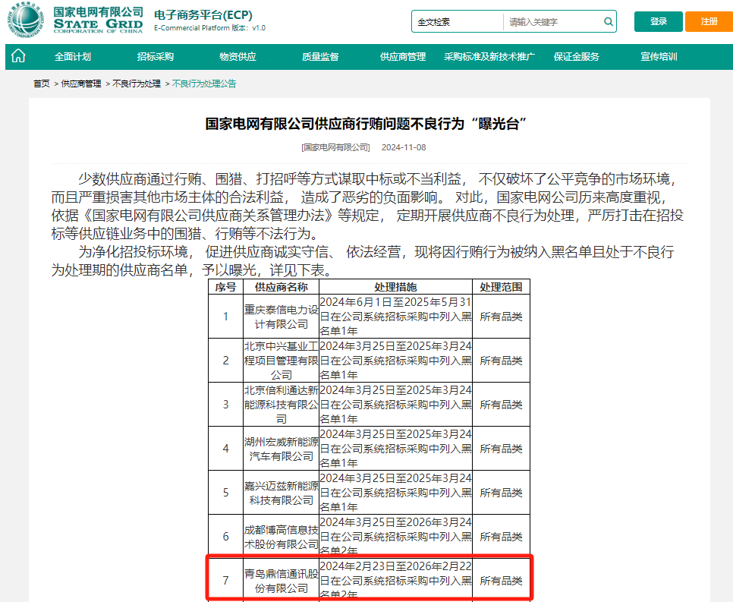Image resolution: width=733 pixels, height=602 pixels.
Task: Click the 2024年6月1日至2025年5月31日 measure cell
Action: (395, 317)
